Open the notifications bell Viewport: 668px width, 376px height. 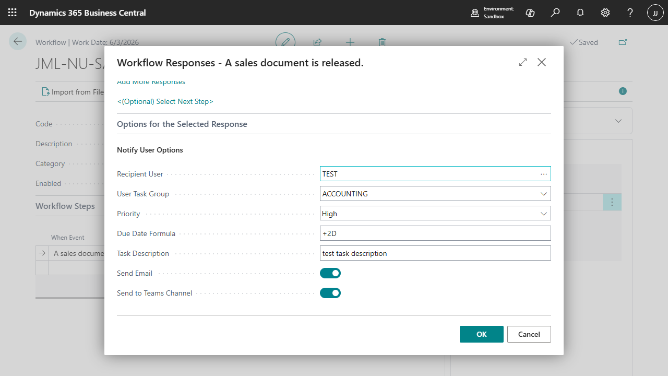[x=580, y=13]
